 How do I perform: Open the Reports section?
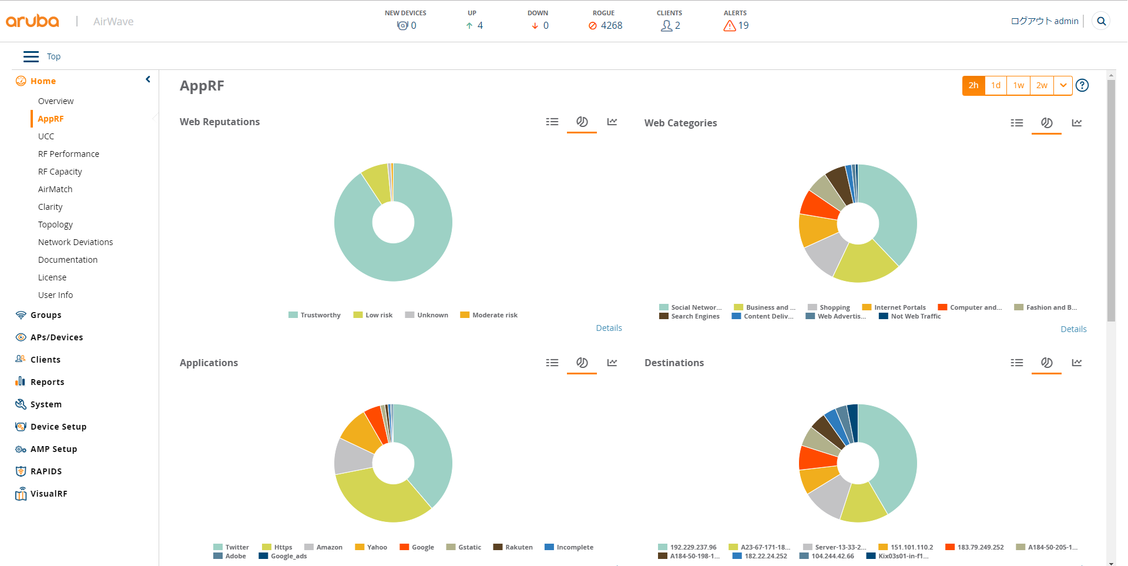tap(47, 382)
